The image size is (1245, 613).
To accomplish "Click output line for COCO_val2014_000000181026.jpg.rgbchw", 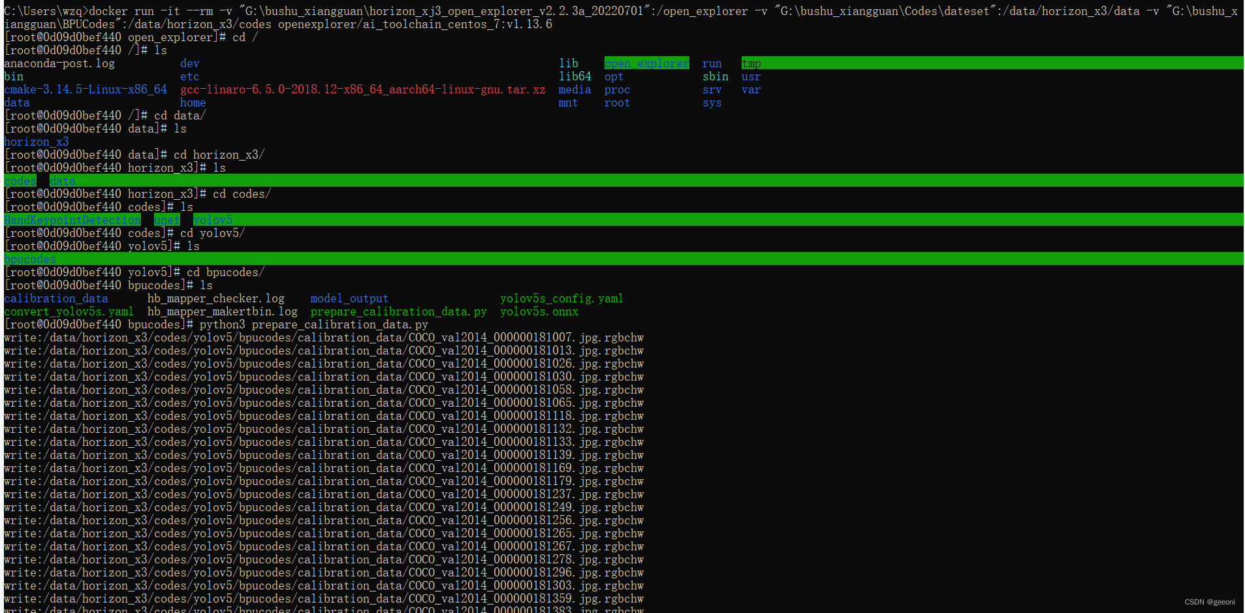I will coord(324,364).
